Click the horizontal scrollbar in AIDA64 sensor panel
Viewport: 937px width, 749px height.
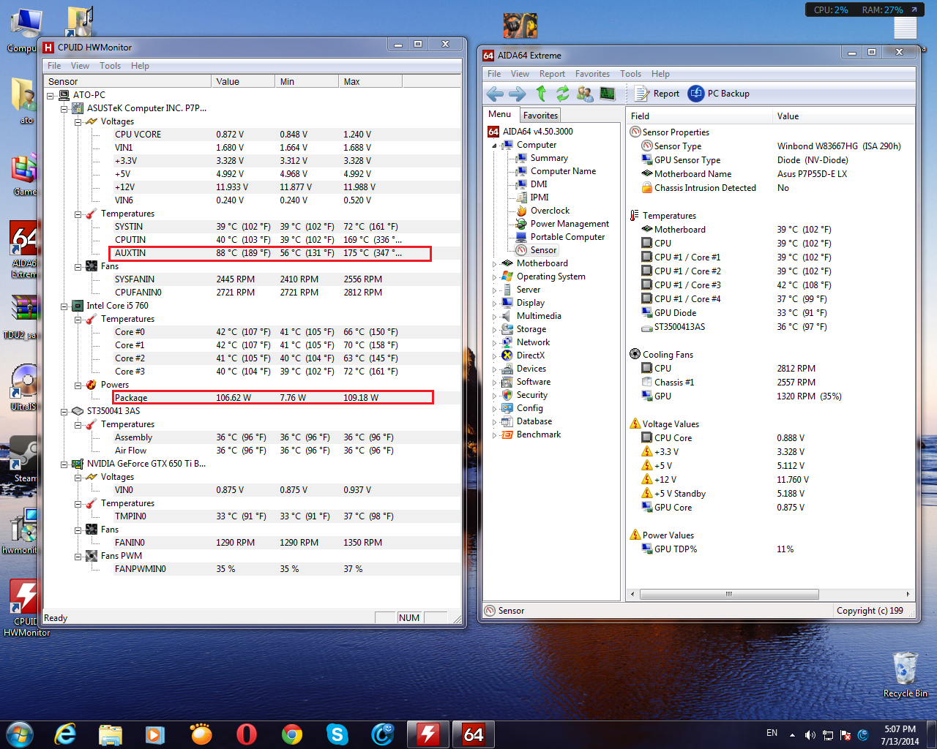(728, 594)
